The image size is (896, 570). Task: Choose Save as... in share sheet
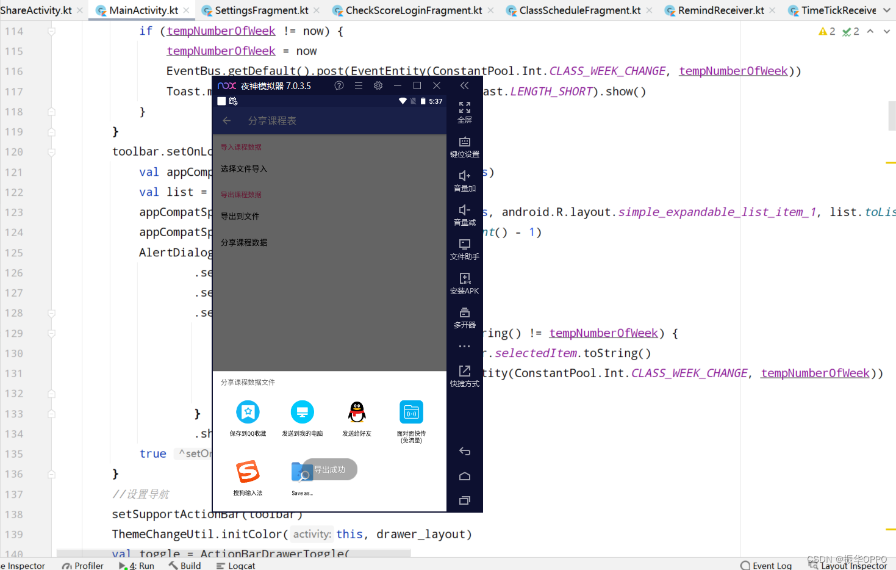(302, 478)
